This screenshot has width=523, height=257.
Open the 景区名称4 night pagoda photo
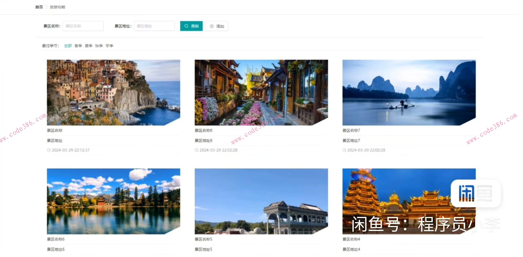coord(409,201)
